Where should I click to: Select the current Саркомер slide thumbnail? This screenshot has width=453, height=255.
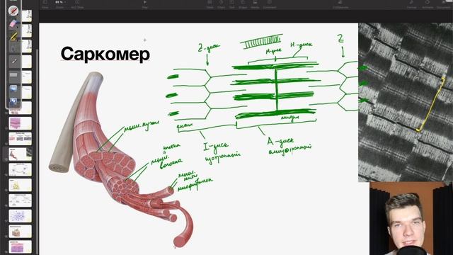pos(21,154)
